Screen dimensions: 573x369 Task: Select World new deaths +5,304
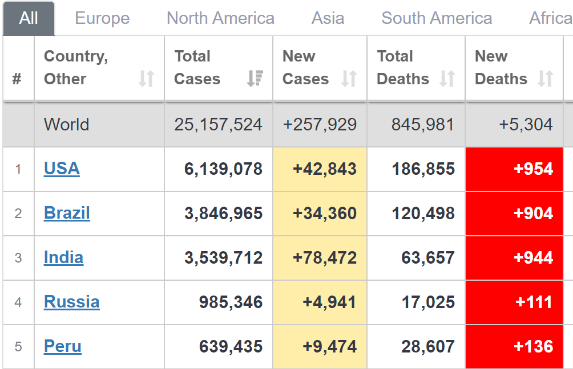[x=526, y=124]
